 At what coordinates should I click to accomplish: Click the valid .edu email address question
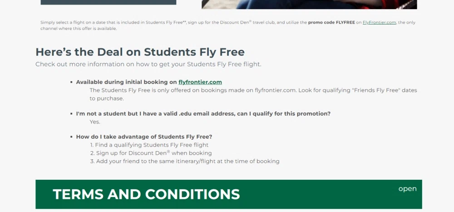pyautogui.click(x=203, y=113)
